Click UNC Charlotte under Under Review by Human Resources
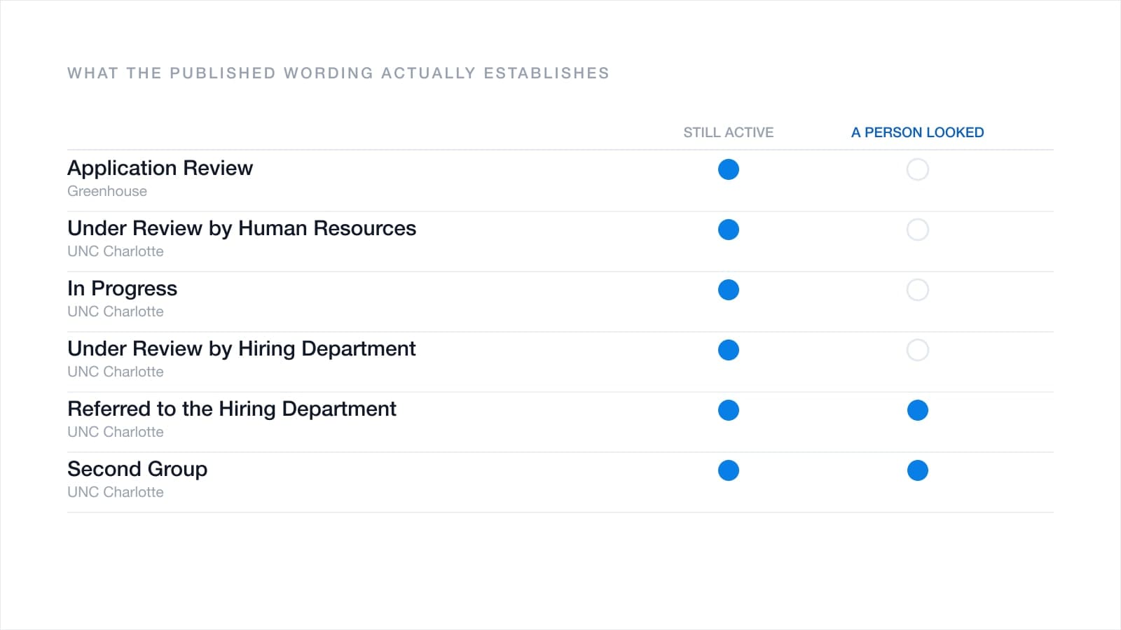The width and height of the screenshot is (1121, 630). 116,251
